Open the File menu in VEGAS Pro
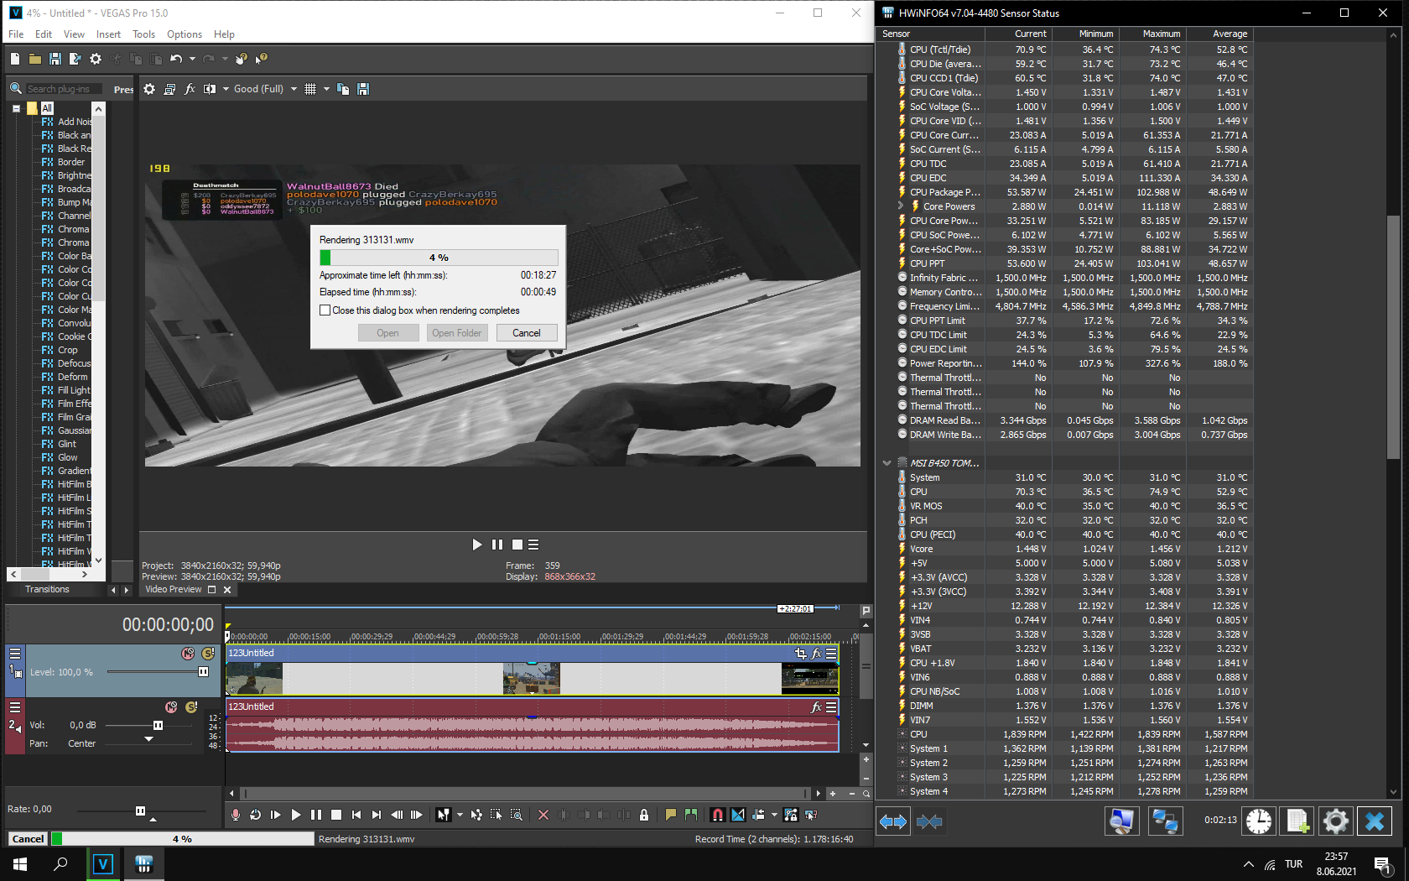The width and height of the screenshot is (1409, 881). pos(16,34)
